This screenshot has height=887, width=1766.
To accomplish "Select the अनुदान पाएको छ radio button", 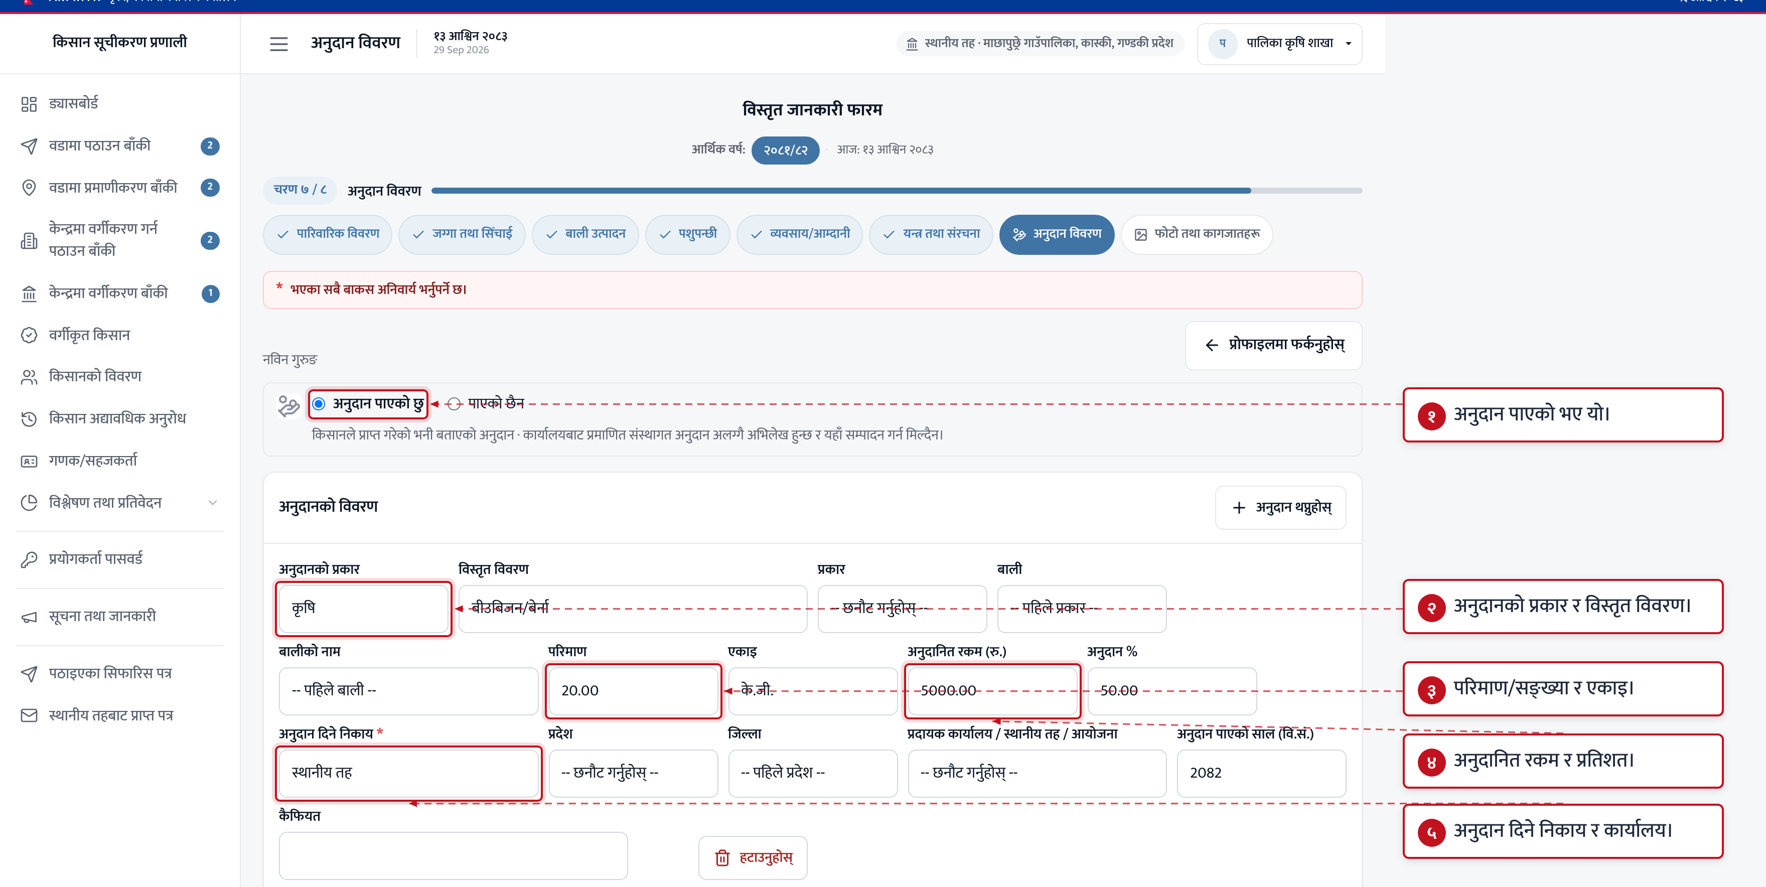I will [318, 404].
